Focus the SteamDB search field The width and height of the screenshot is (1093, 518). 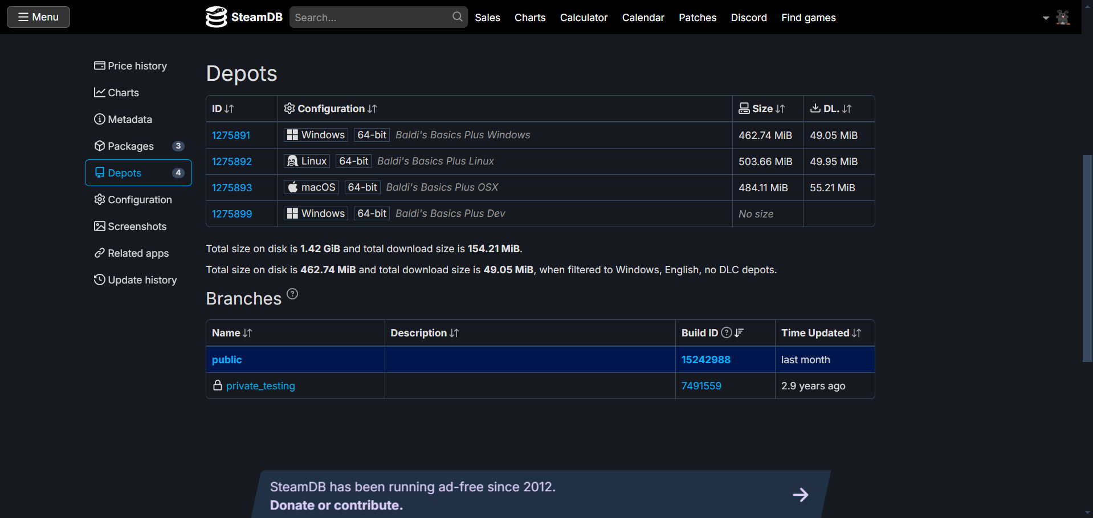[372, 18]
